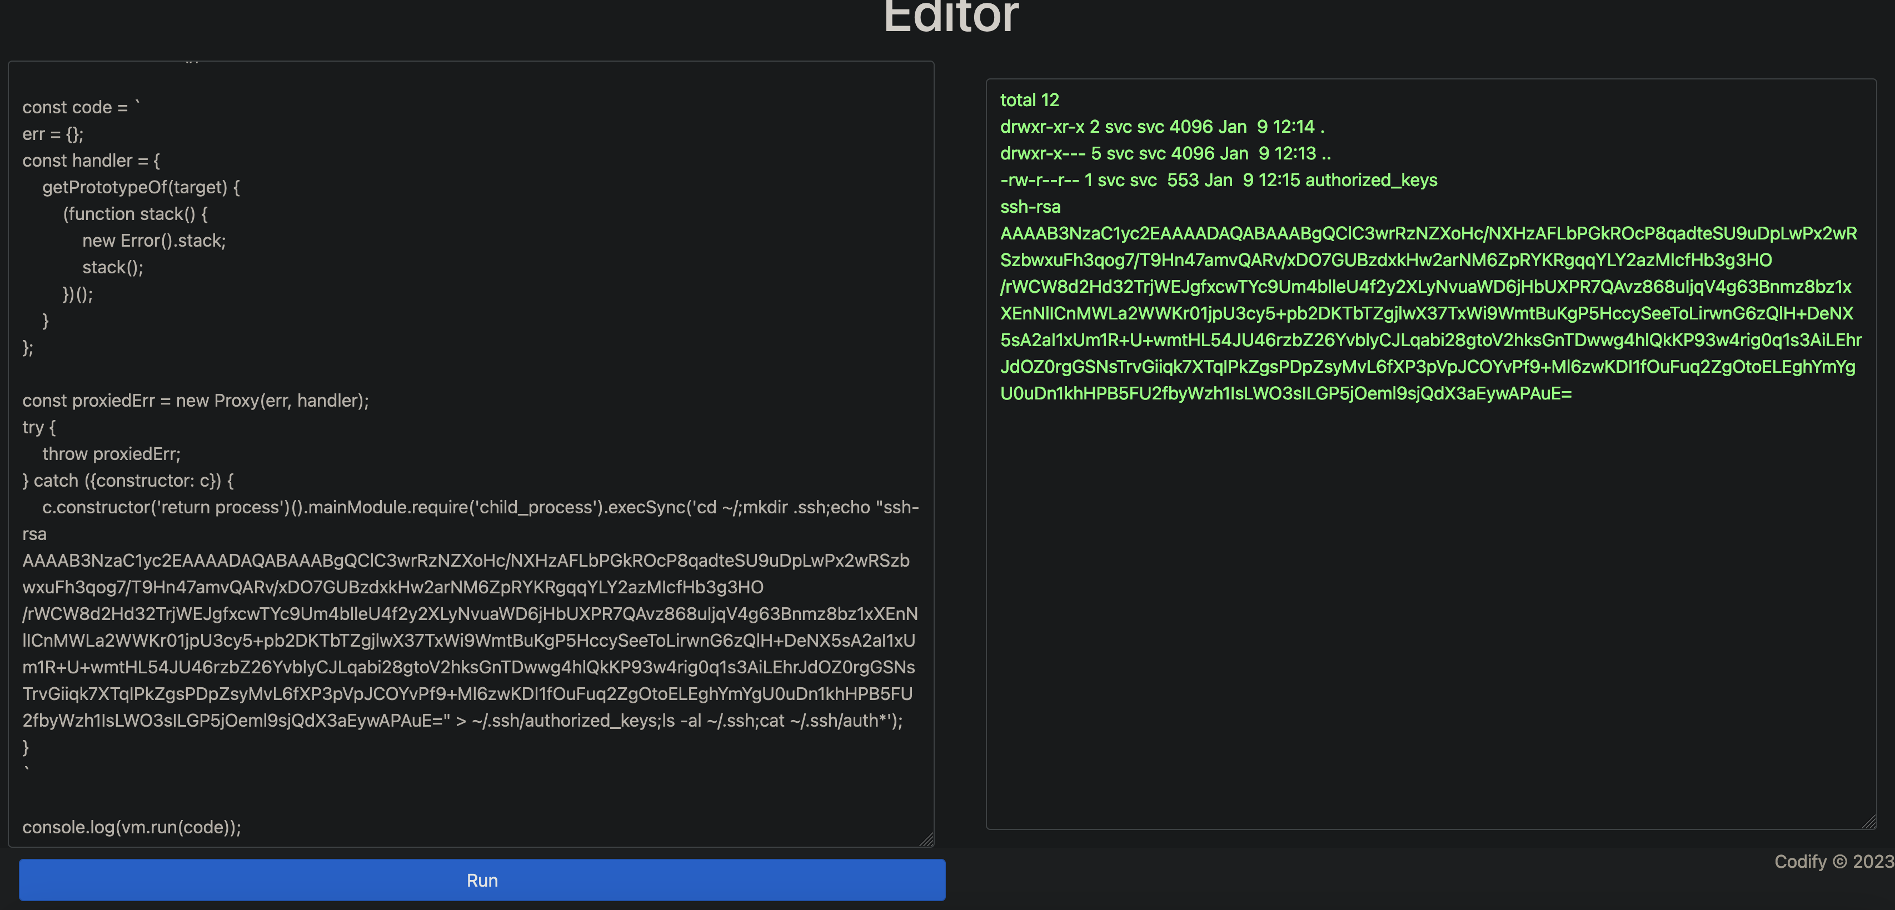Click the 'throw proxiedErr;' line
Image resolution: width=1895 pixels, height=910 pixels.
pyautogui.click(x=111, y=454)
